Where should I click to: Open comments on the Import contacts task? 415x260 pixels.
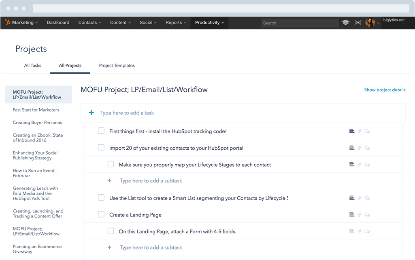367,148
